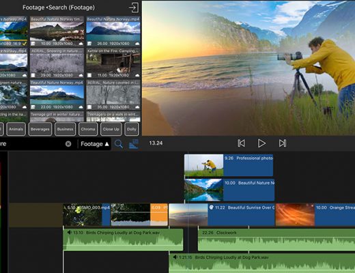Select the 22.26 Clockwork audio clip
This screenshot has height=273, width=355.
pos(276,240)
